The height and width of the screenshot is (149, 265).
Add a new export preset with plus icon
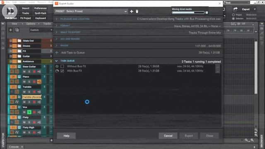(x=132, y=11)
